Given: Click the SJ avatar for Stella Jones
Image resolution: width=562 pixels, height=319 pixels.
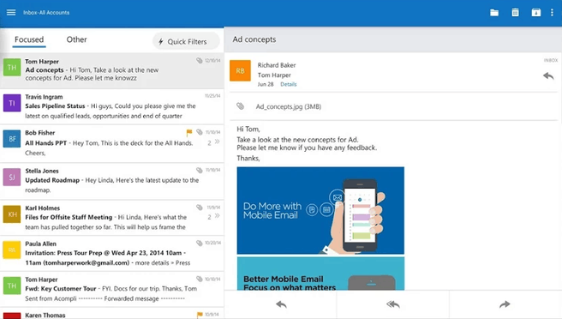Looking at the screenshot, I should pos(12,177).
